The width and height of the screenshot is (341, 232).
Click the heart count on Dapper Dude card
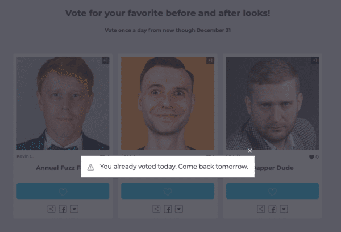coord(314,157)
